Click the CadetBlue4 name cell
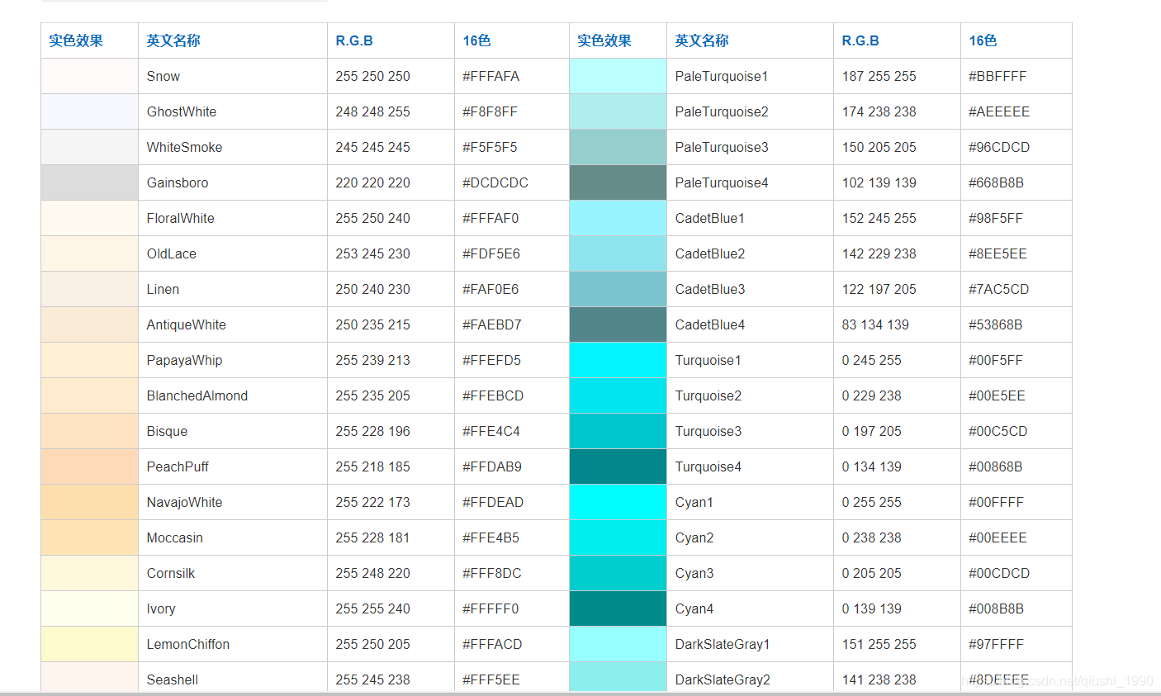 pyautogui.click(x=751, y=324)
